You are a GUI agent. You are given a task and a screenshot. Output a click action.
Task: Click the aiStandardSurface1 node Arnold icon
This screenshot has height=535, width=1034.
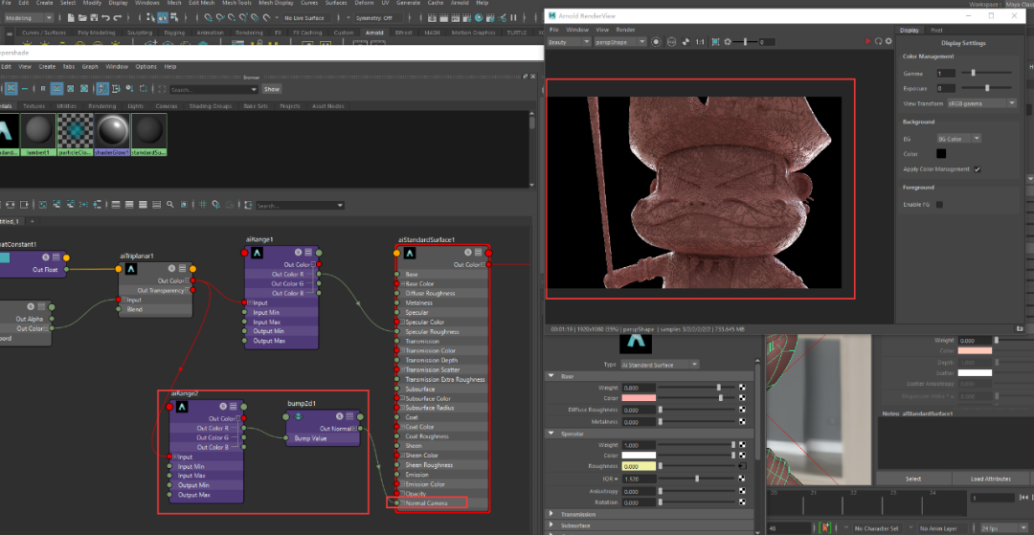point(409,253)
